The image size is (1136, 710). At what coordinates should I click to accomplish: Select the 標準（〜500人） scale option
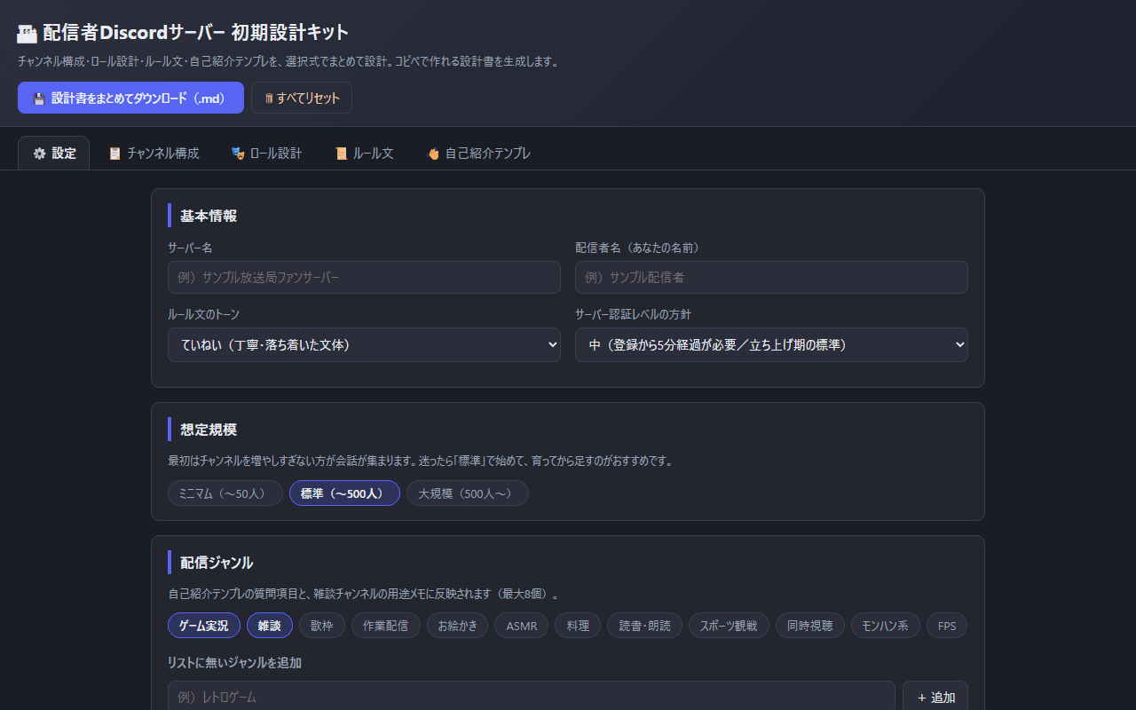344,493
